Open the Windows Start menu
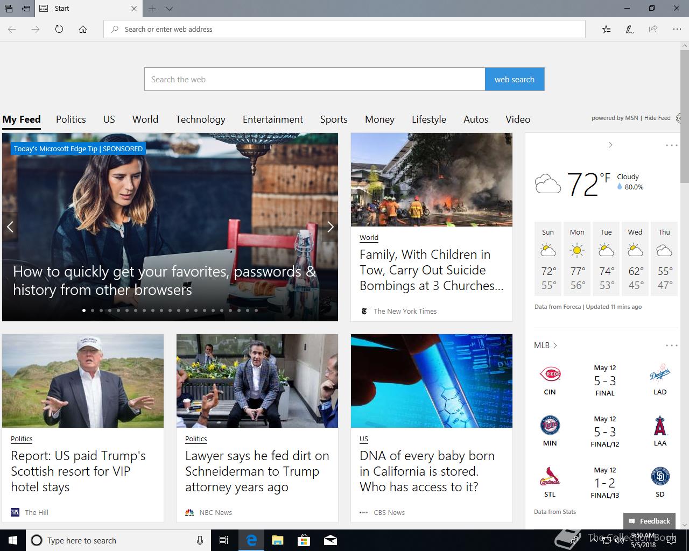Viewport: 689px width, 551px height. [13, 540]
